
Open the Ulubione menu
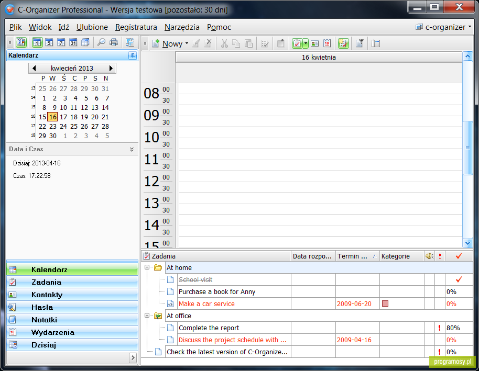pyautogui.click(x=92, y=27)
